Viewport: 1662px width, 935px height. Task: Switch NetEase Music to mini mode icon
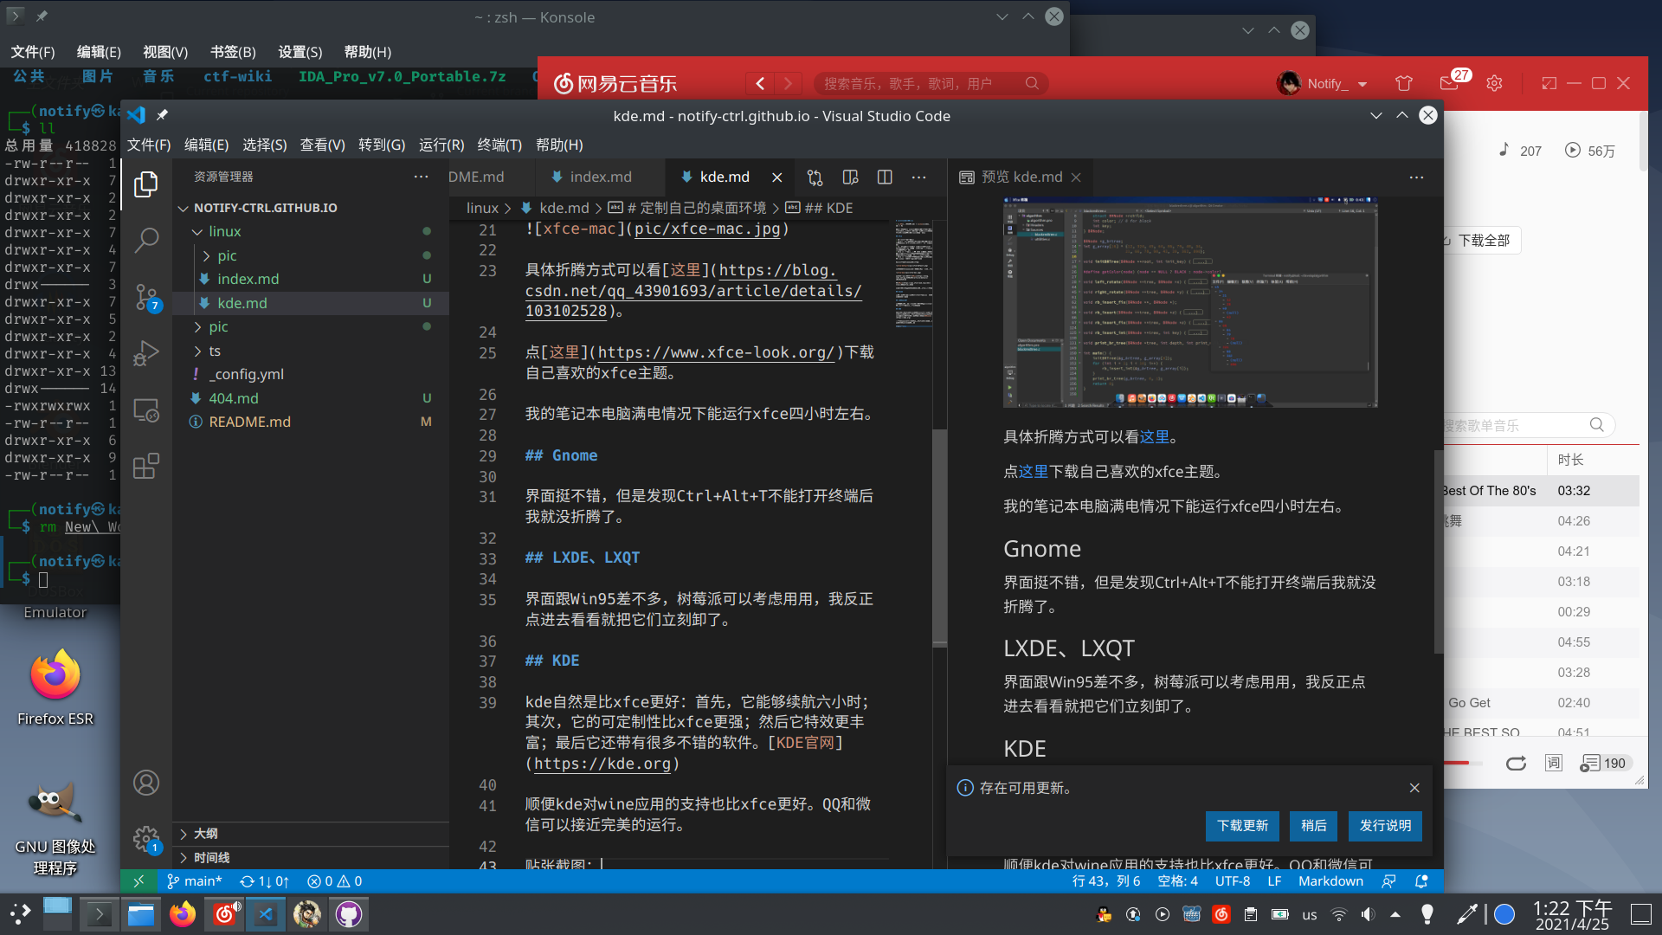pos(1549,83)
